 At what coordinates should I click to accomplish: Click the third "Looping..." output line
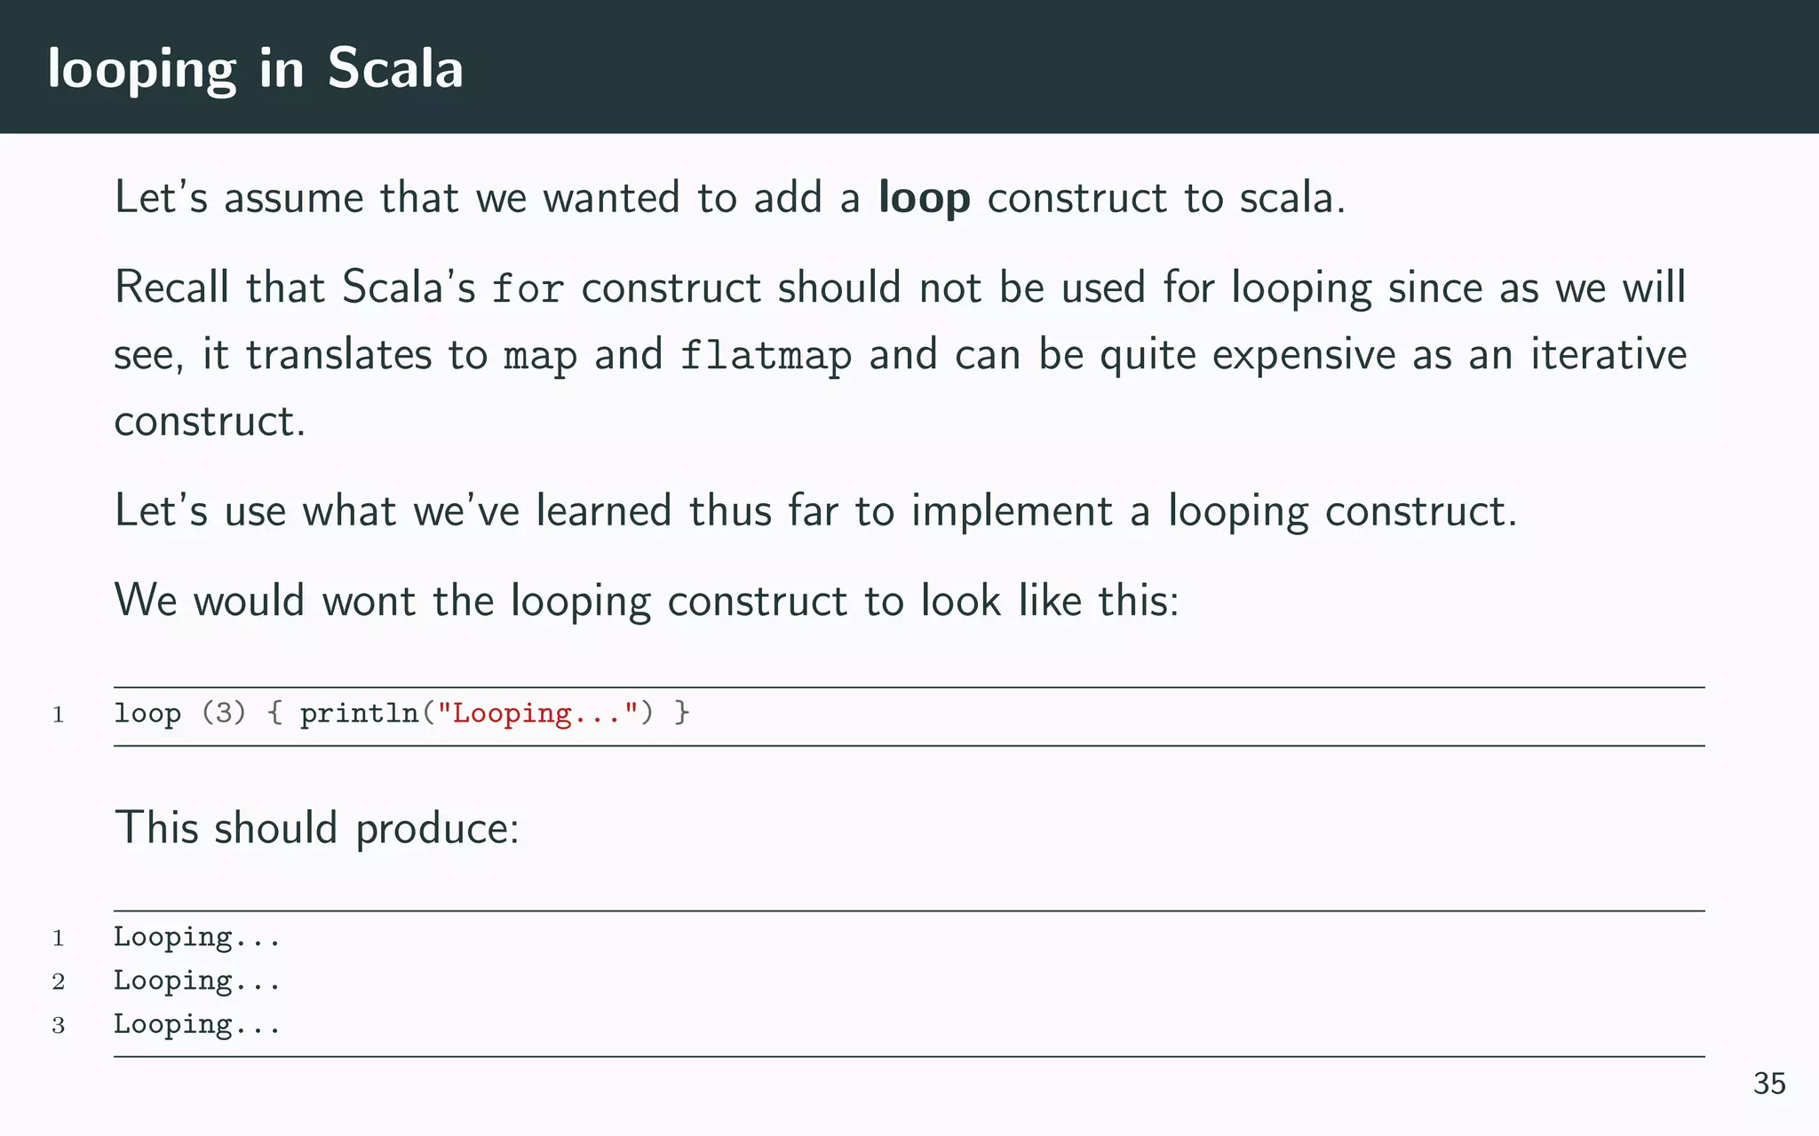[x=196, y=1024]
